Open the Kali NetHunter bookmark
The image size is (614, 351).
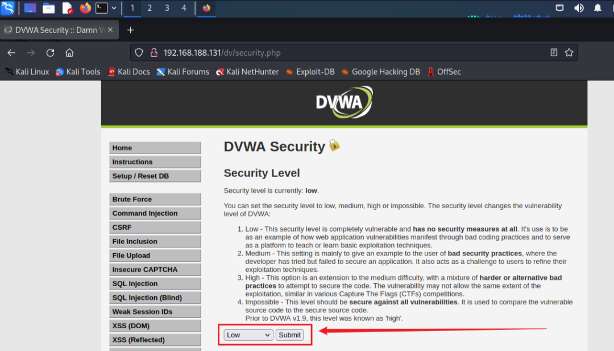[x=247, y=72]
